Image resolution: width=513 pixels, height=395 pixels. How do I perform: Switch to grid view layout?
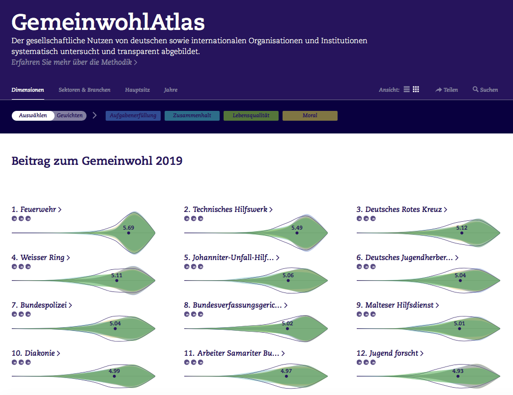click(x=416, y=89)
